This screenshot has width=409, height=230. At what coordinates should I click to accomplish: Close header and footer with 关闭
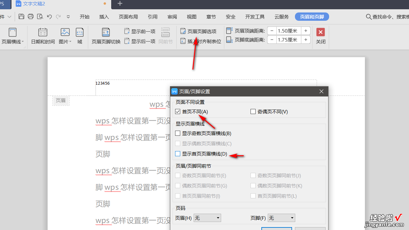[320, 36]
